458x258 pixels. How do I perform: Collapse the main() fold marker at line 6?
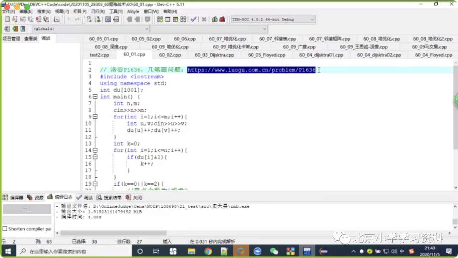[95, 97]
